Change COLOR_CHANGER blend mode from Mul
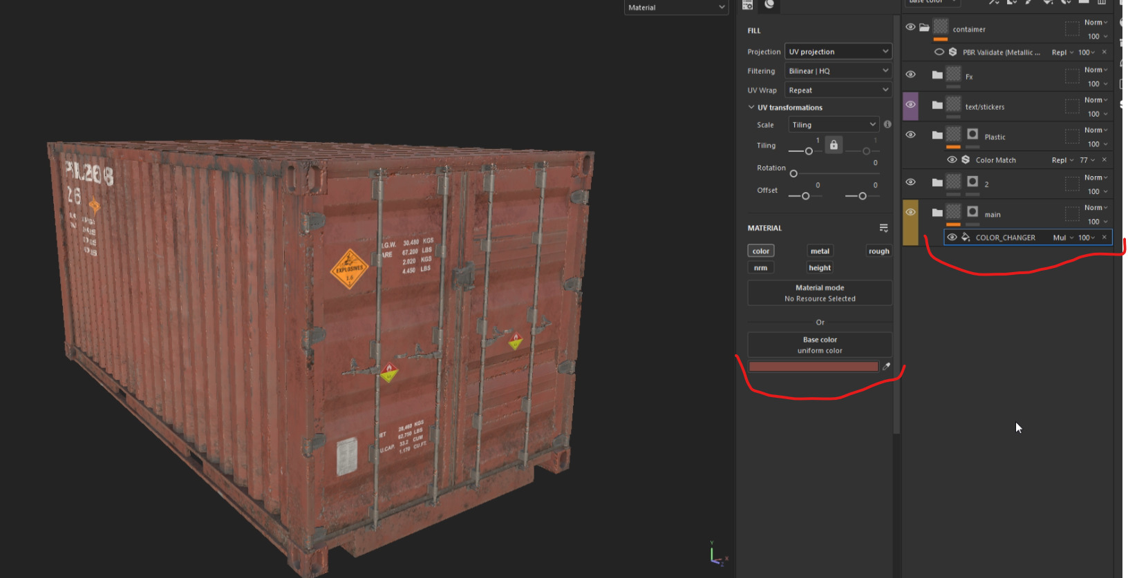This screenshot has width=1128, height=578. click(1063, 238)
